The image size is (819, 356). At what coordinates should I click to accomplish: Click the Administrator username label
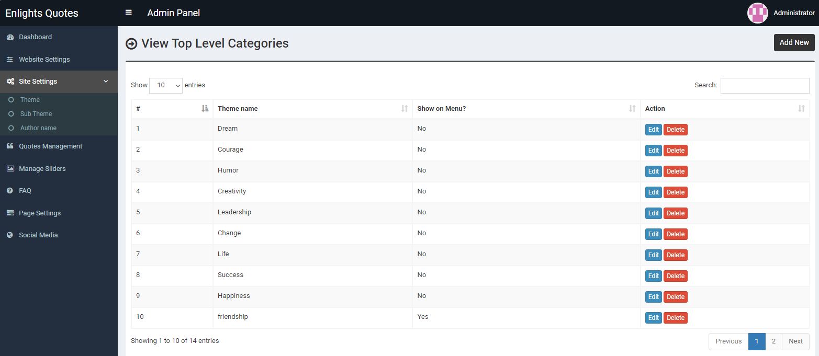point(794,13)
